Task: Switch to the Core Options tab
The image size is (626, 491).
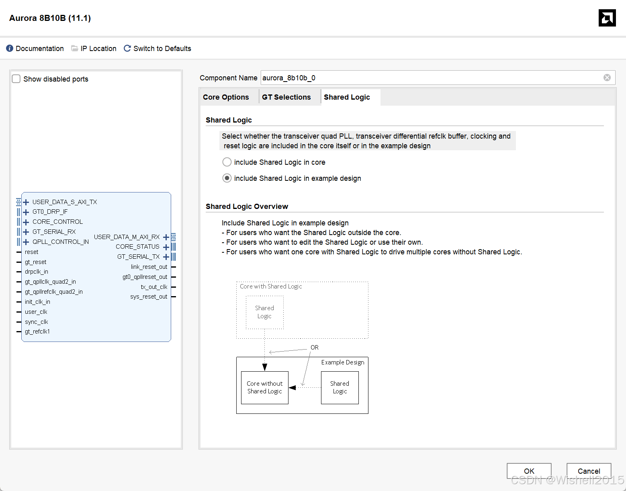Action: click(x=226, y=97)
